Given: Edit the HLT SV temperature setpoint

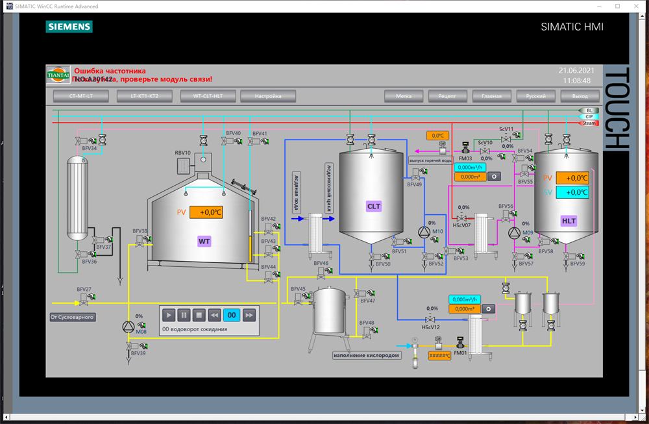Looking at the screenshot, I should pyautogui.click(x=572, y=193).
